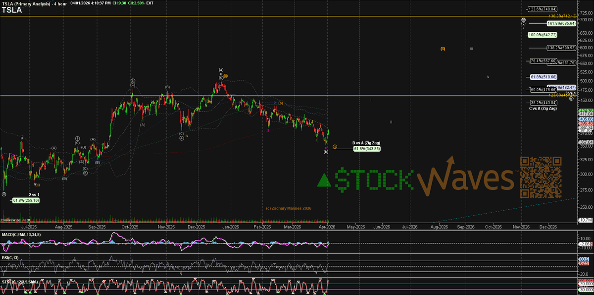Screen dimensions: 594x295
Task: Click the Oct-2025 time axis label
Action: pos(129,227)
